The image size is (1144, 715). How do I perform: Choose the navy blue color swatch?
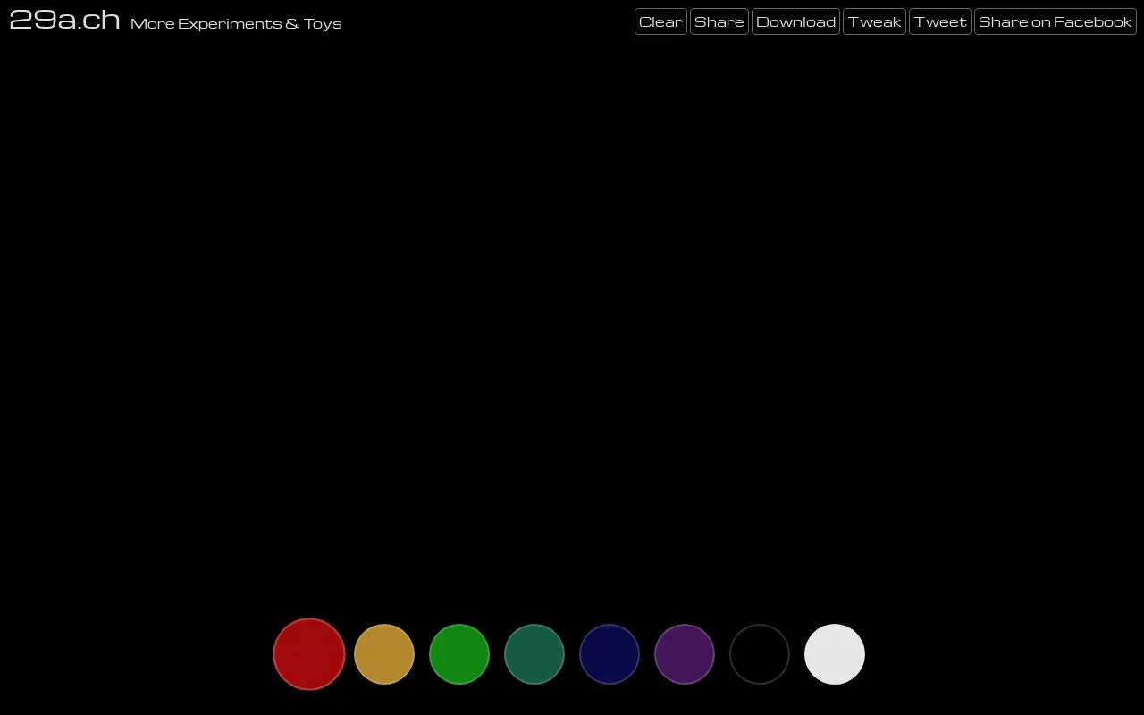(610, 654)
